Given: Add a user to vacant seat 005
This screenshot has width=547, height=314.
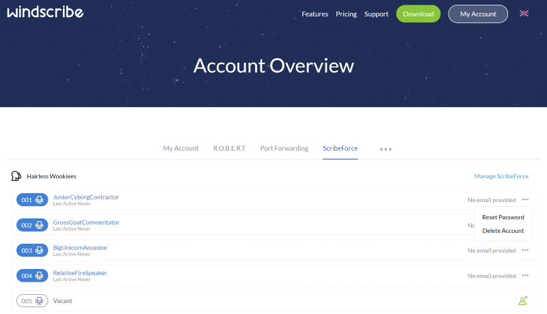Looking at the screenshot, I should (x=523, y=300).
